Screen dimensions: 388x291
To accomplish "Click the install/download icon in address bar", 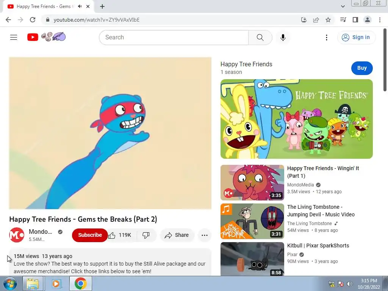I will 304,20.
